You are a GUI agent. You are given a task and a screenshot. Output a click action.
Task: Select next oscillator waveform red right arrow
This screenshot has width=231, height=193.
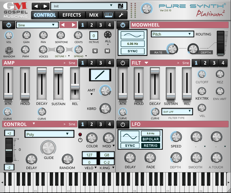click(x=73, y=25)
